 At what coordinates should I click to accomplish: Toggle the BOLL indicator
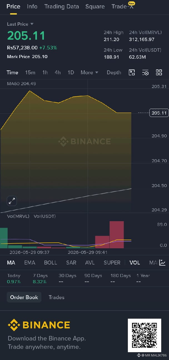click(x=51, y=263)
